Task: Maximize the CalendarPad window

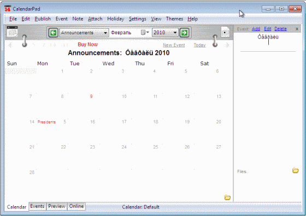Action: pyautogui.click(x=281, y=9)
